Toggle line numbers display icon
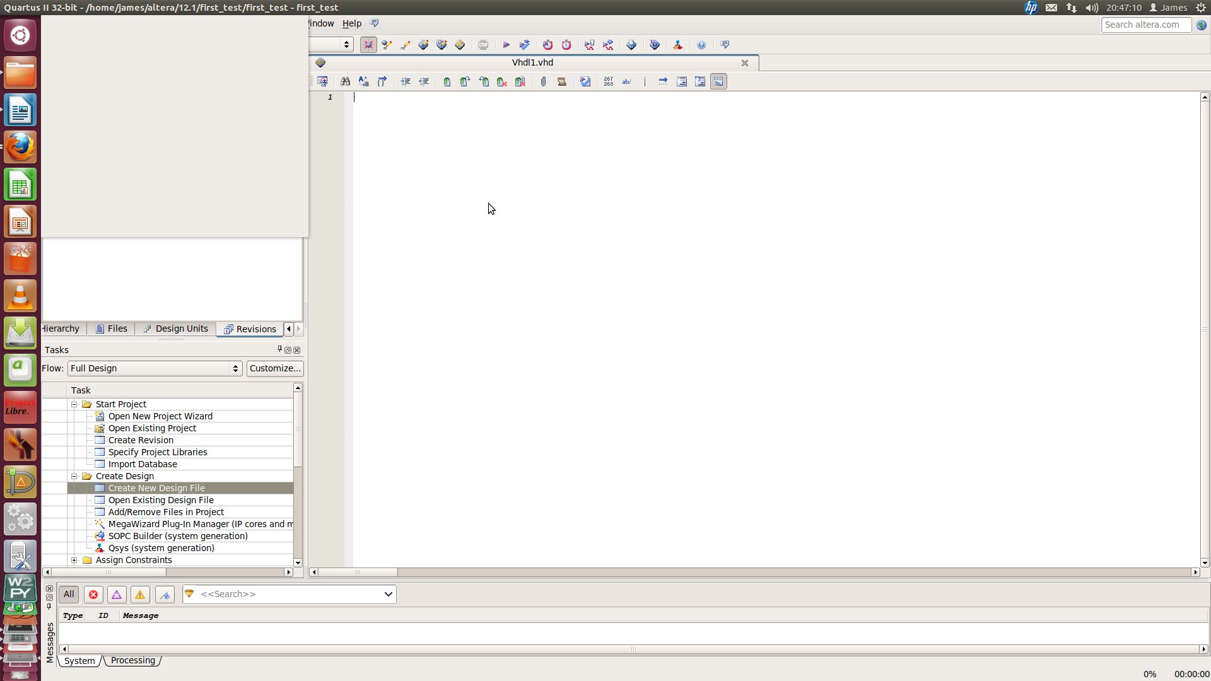1211x681 pixels. pos(608,81)
